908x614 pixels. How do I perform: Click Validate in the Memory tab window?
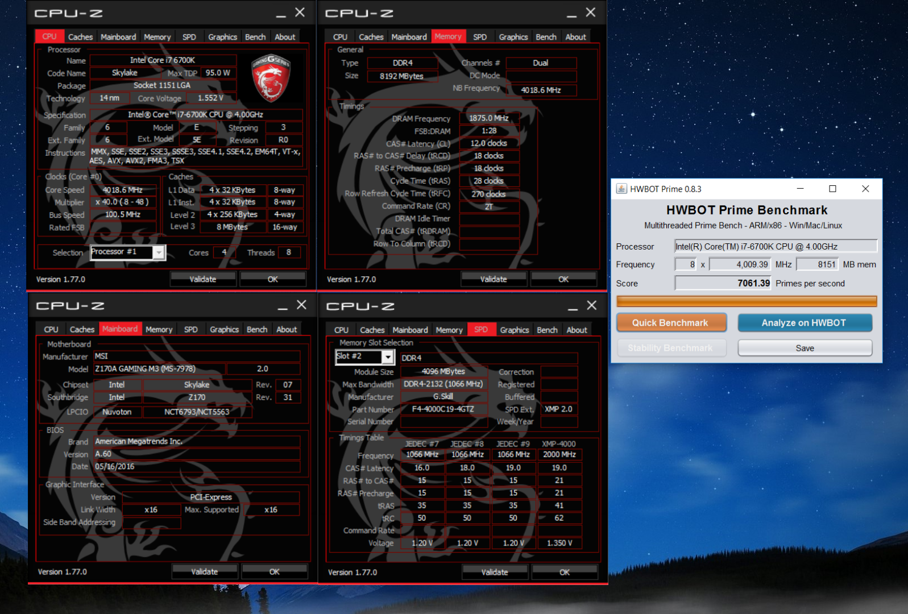tap(494, 279)
